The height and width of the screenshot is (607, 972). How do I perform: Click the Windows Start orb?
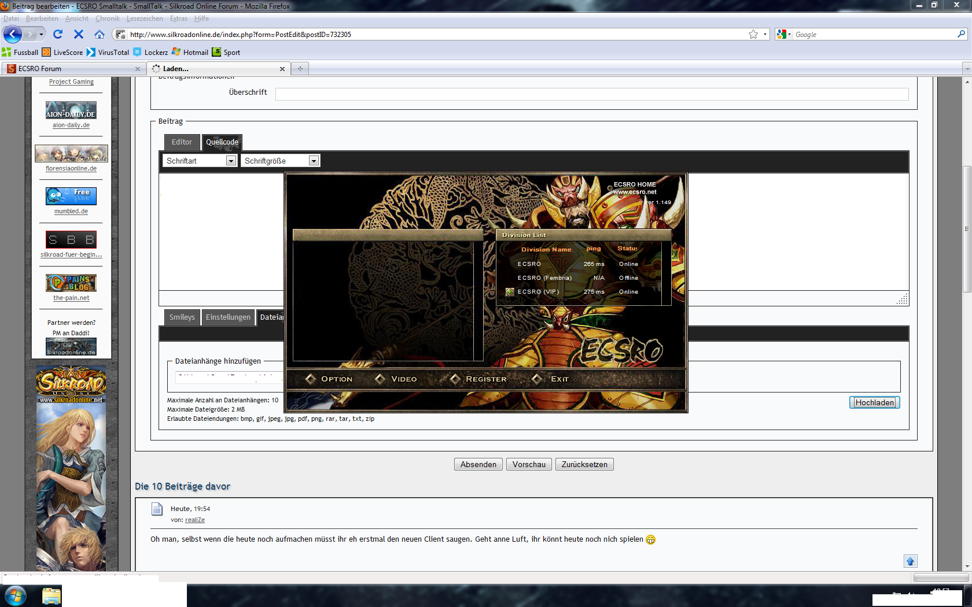point(16,596)
